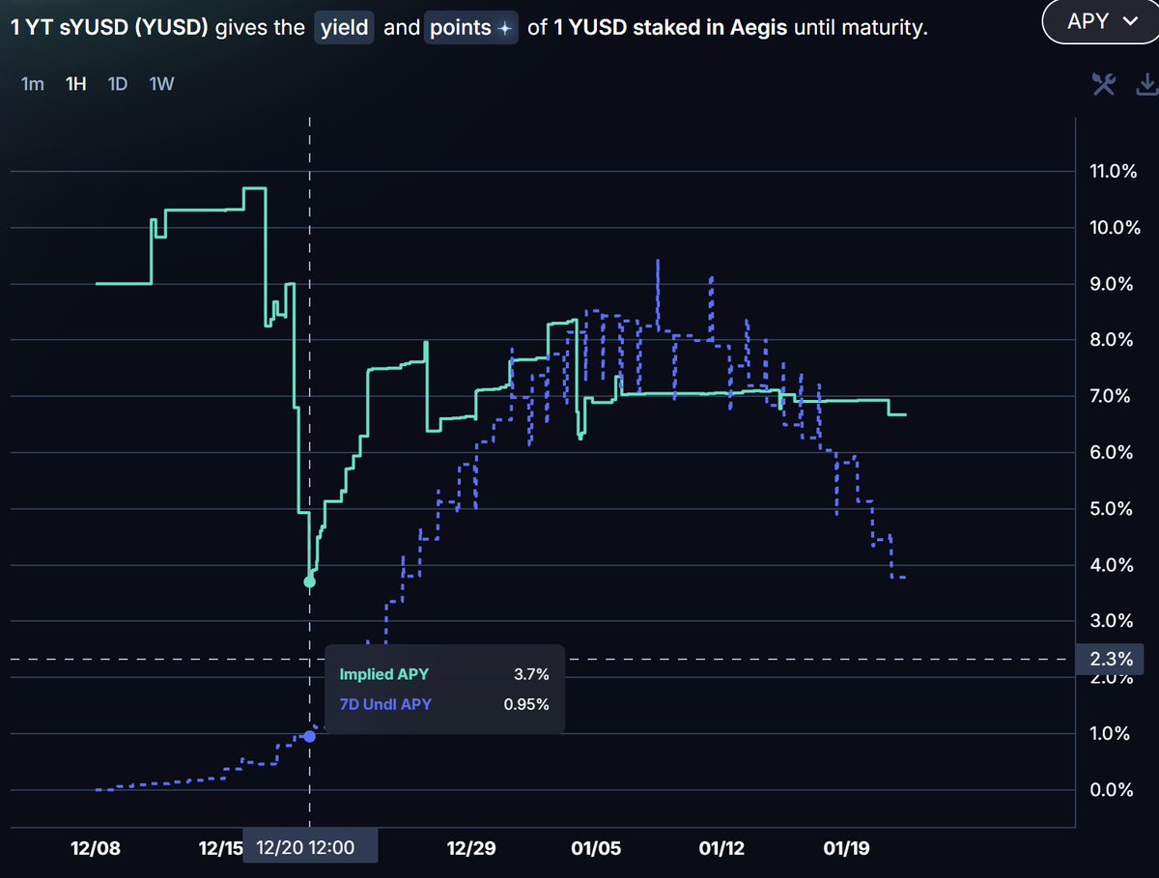
Task: Select the 1m timeframe
Action: [33, 84]
